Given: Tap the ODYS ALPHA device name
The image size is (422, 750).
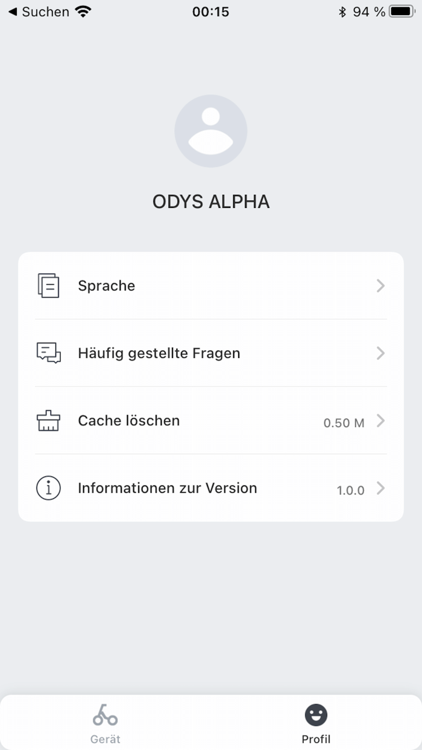Looking at the screenshot, I should (211, 201).
